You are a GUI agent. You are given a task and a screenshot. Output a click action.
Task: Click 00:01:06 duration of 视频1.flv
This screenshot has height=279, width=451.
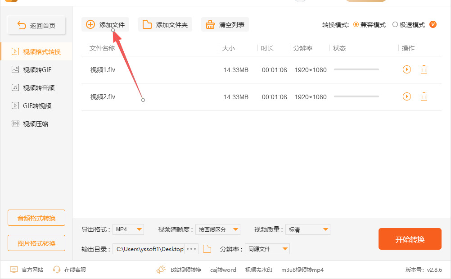pyautogui.click(x=275, y=70)
